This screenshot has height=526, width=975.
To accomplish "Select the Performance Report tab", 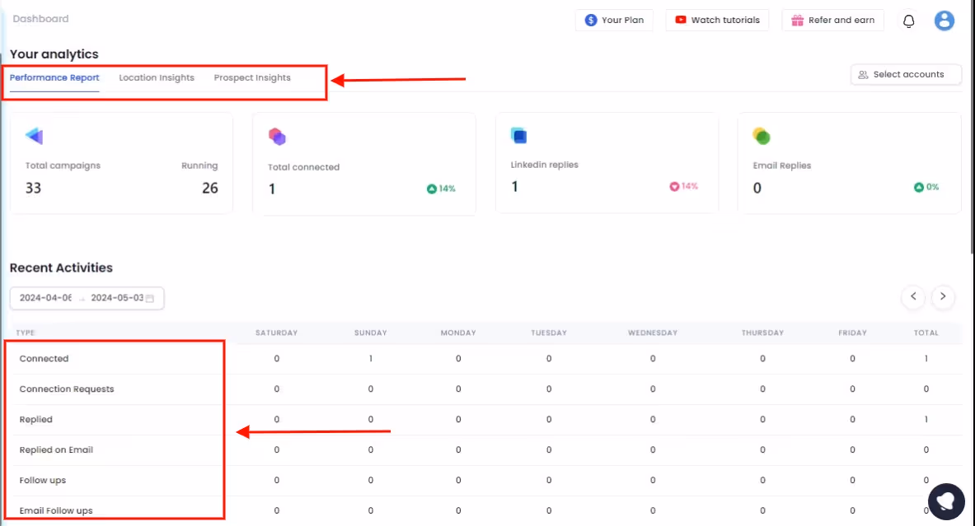I will (53, 77).
